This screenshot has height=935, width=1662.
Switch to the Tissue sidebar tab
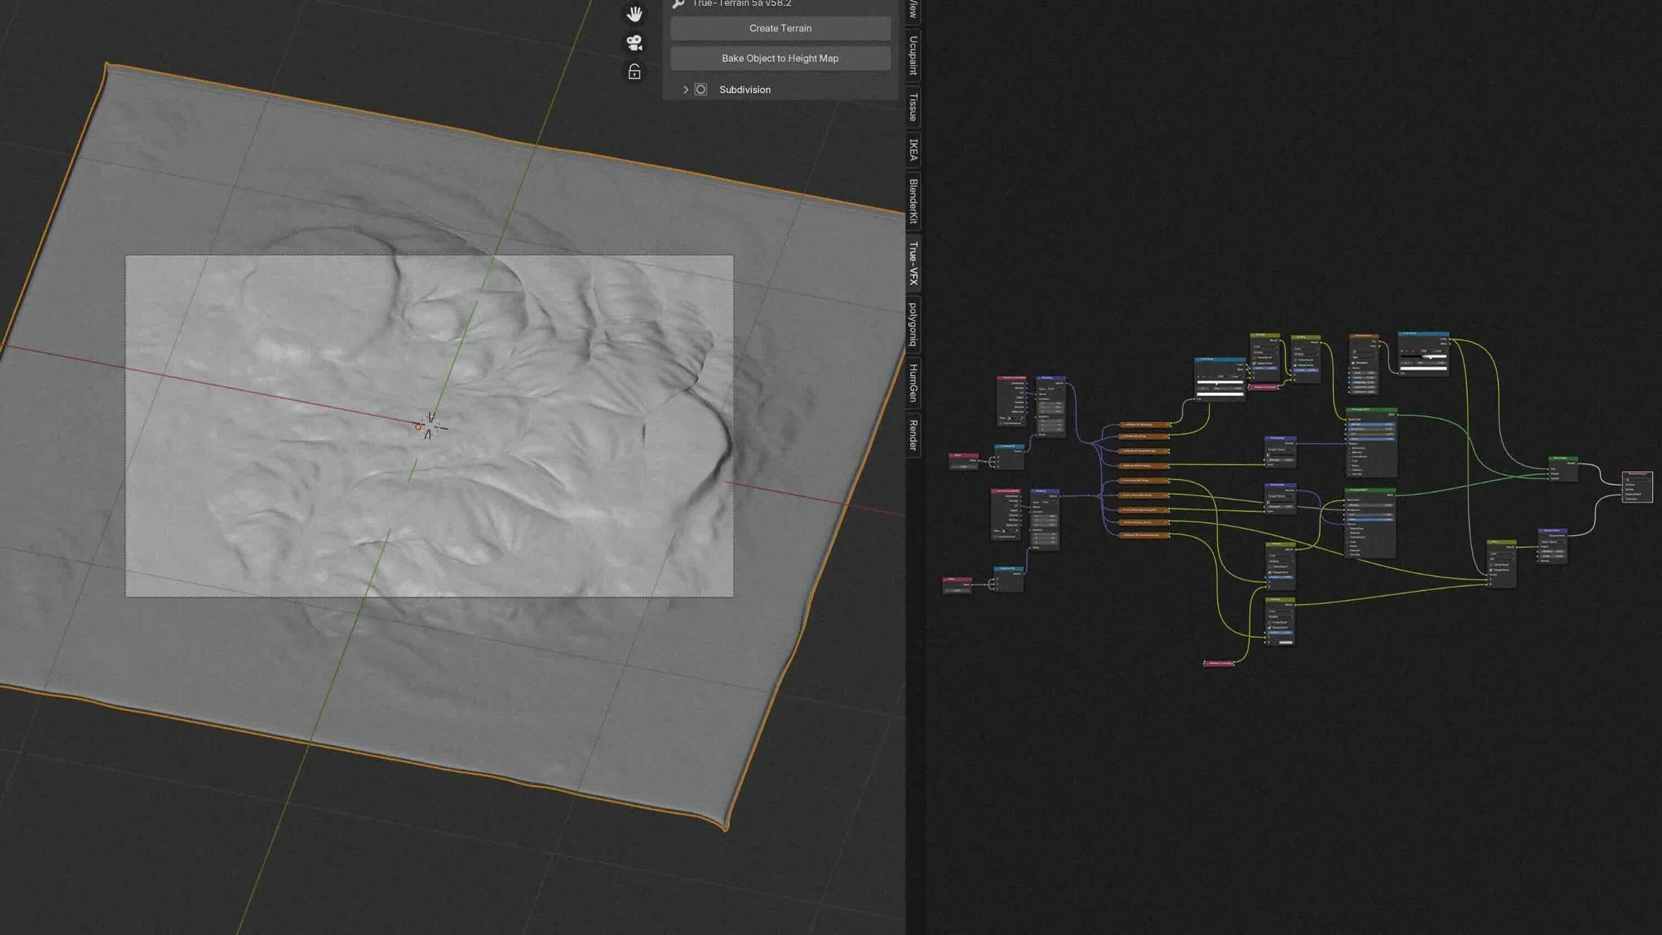tap(913, 108)
